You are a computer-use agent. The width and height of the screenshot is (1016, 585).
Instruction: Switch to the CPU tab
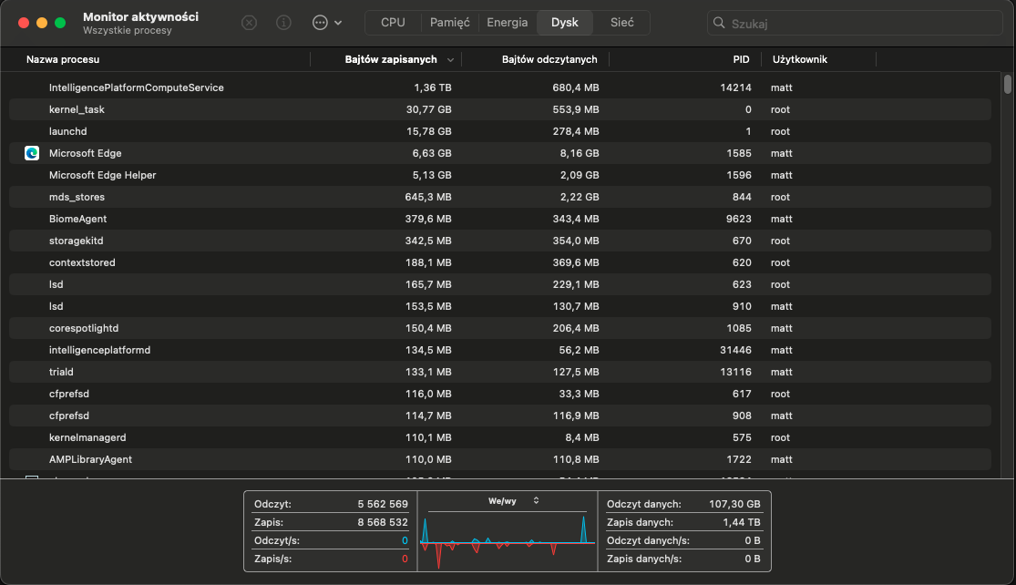tap(393, 23)
